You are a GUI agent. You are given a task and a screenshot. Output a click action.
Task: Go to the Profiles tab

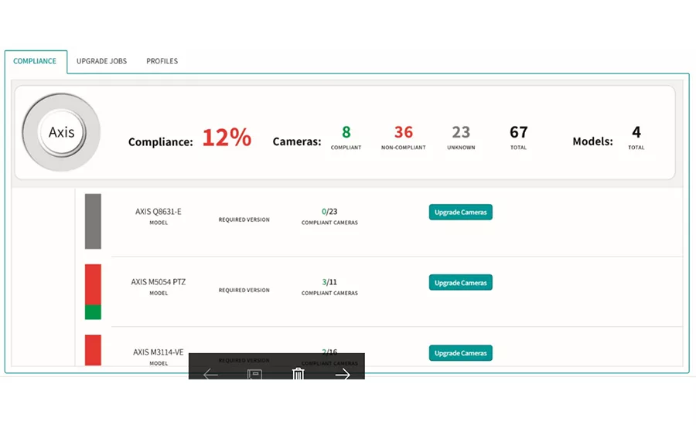coord(162,61)
